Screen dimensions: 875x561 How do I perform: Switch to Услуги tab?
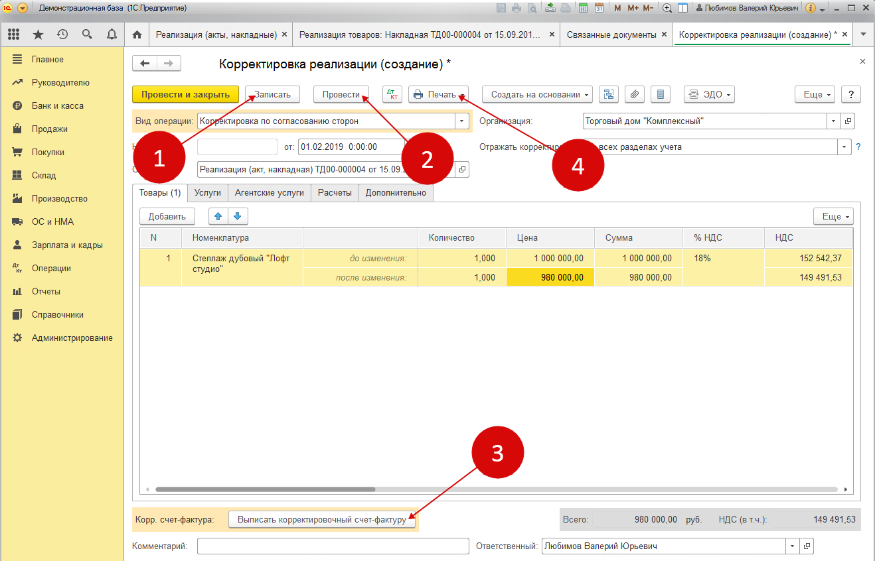coord(208,193)
